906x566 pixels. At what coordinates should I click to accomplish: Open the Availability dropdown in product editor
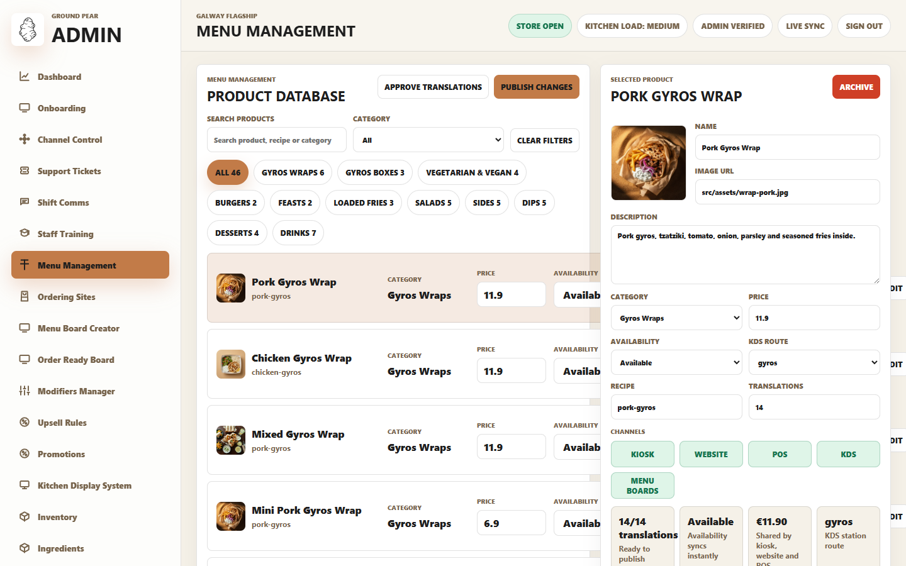[676, 363]
